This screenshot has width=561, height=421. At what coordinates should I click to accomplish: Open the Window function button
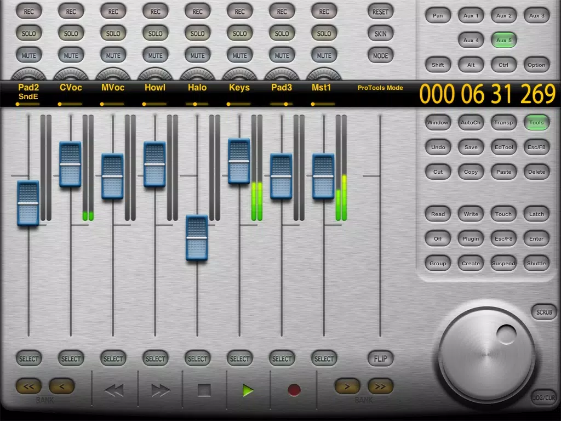[438, 122]
